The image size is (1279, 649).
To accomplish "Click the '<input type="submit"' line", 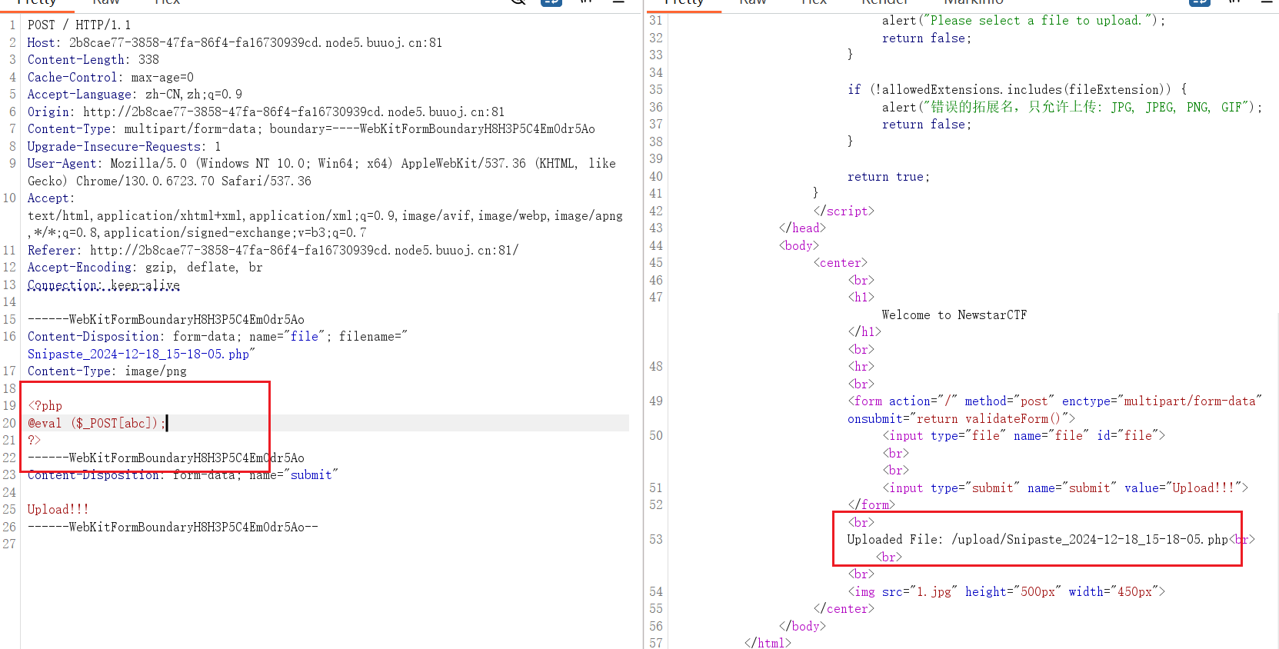I will [x=1065, y=488].
